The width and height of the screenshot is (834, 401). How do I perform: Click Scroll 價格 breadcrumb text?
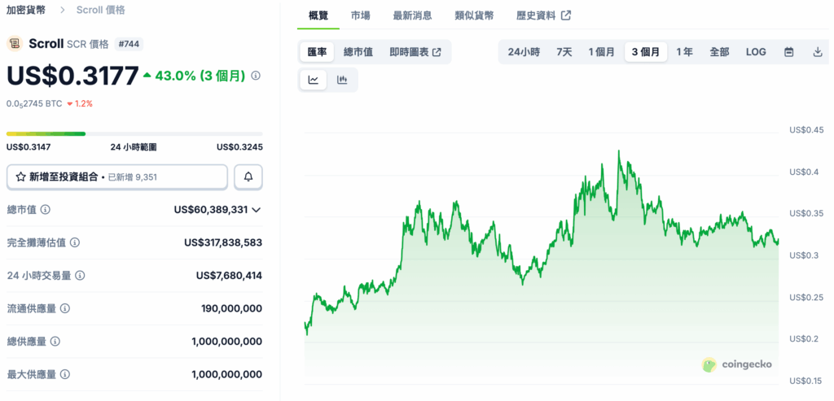(x=101, y=10)
